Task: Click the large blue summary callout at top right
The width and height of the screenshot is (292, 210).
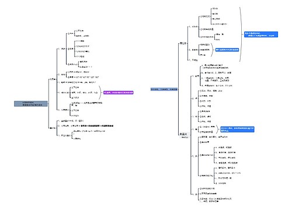Action: [x=261, y=34]
